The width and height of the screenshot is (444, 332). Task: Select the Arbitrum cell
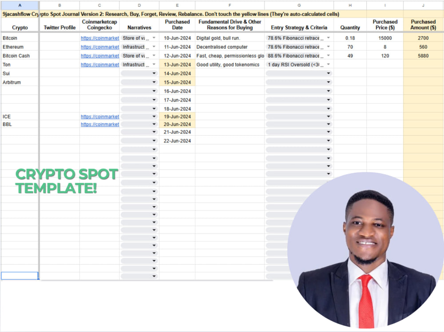tap(20, 82)
